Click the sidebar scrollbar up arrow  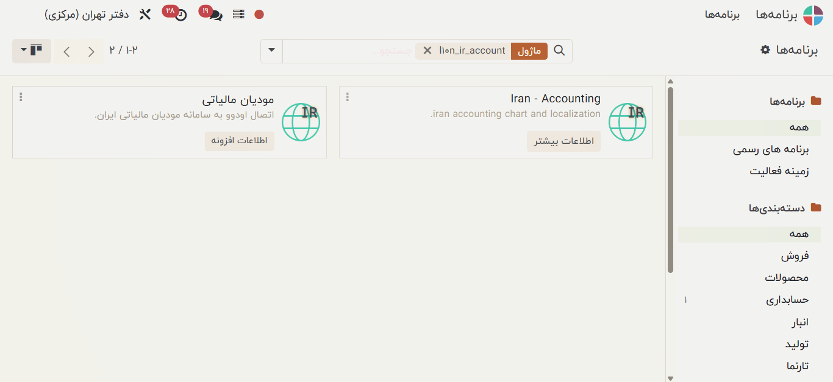671,81
